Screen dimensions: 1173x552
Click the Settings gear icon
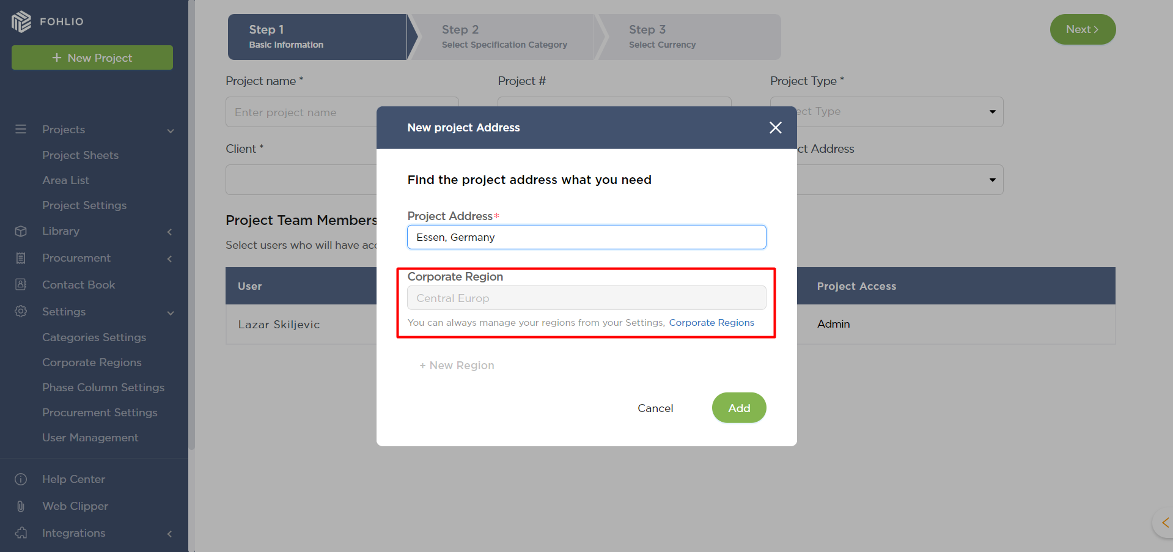tap(21, 312)
